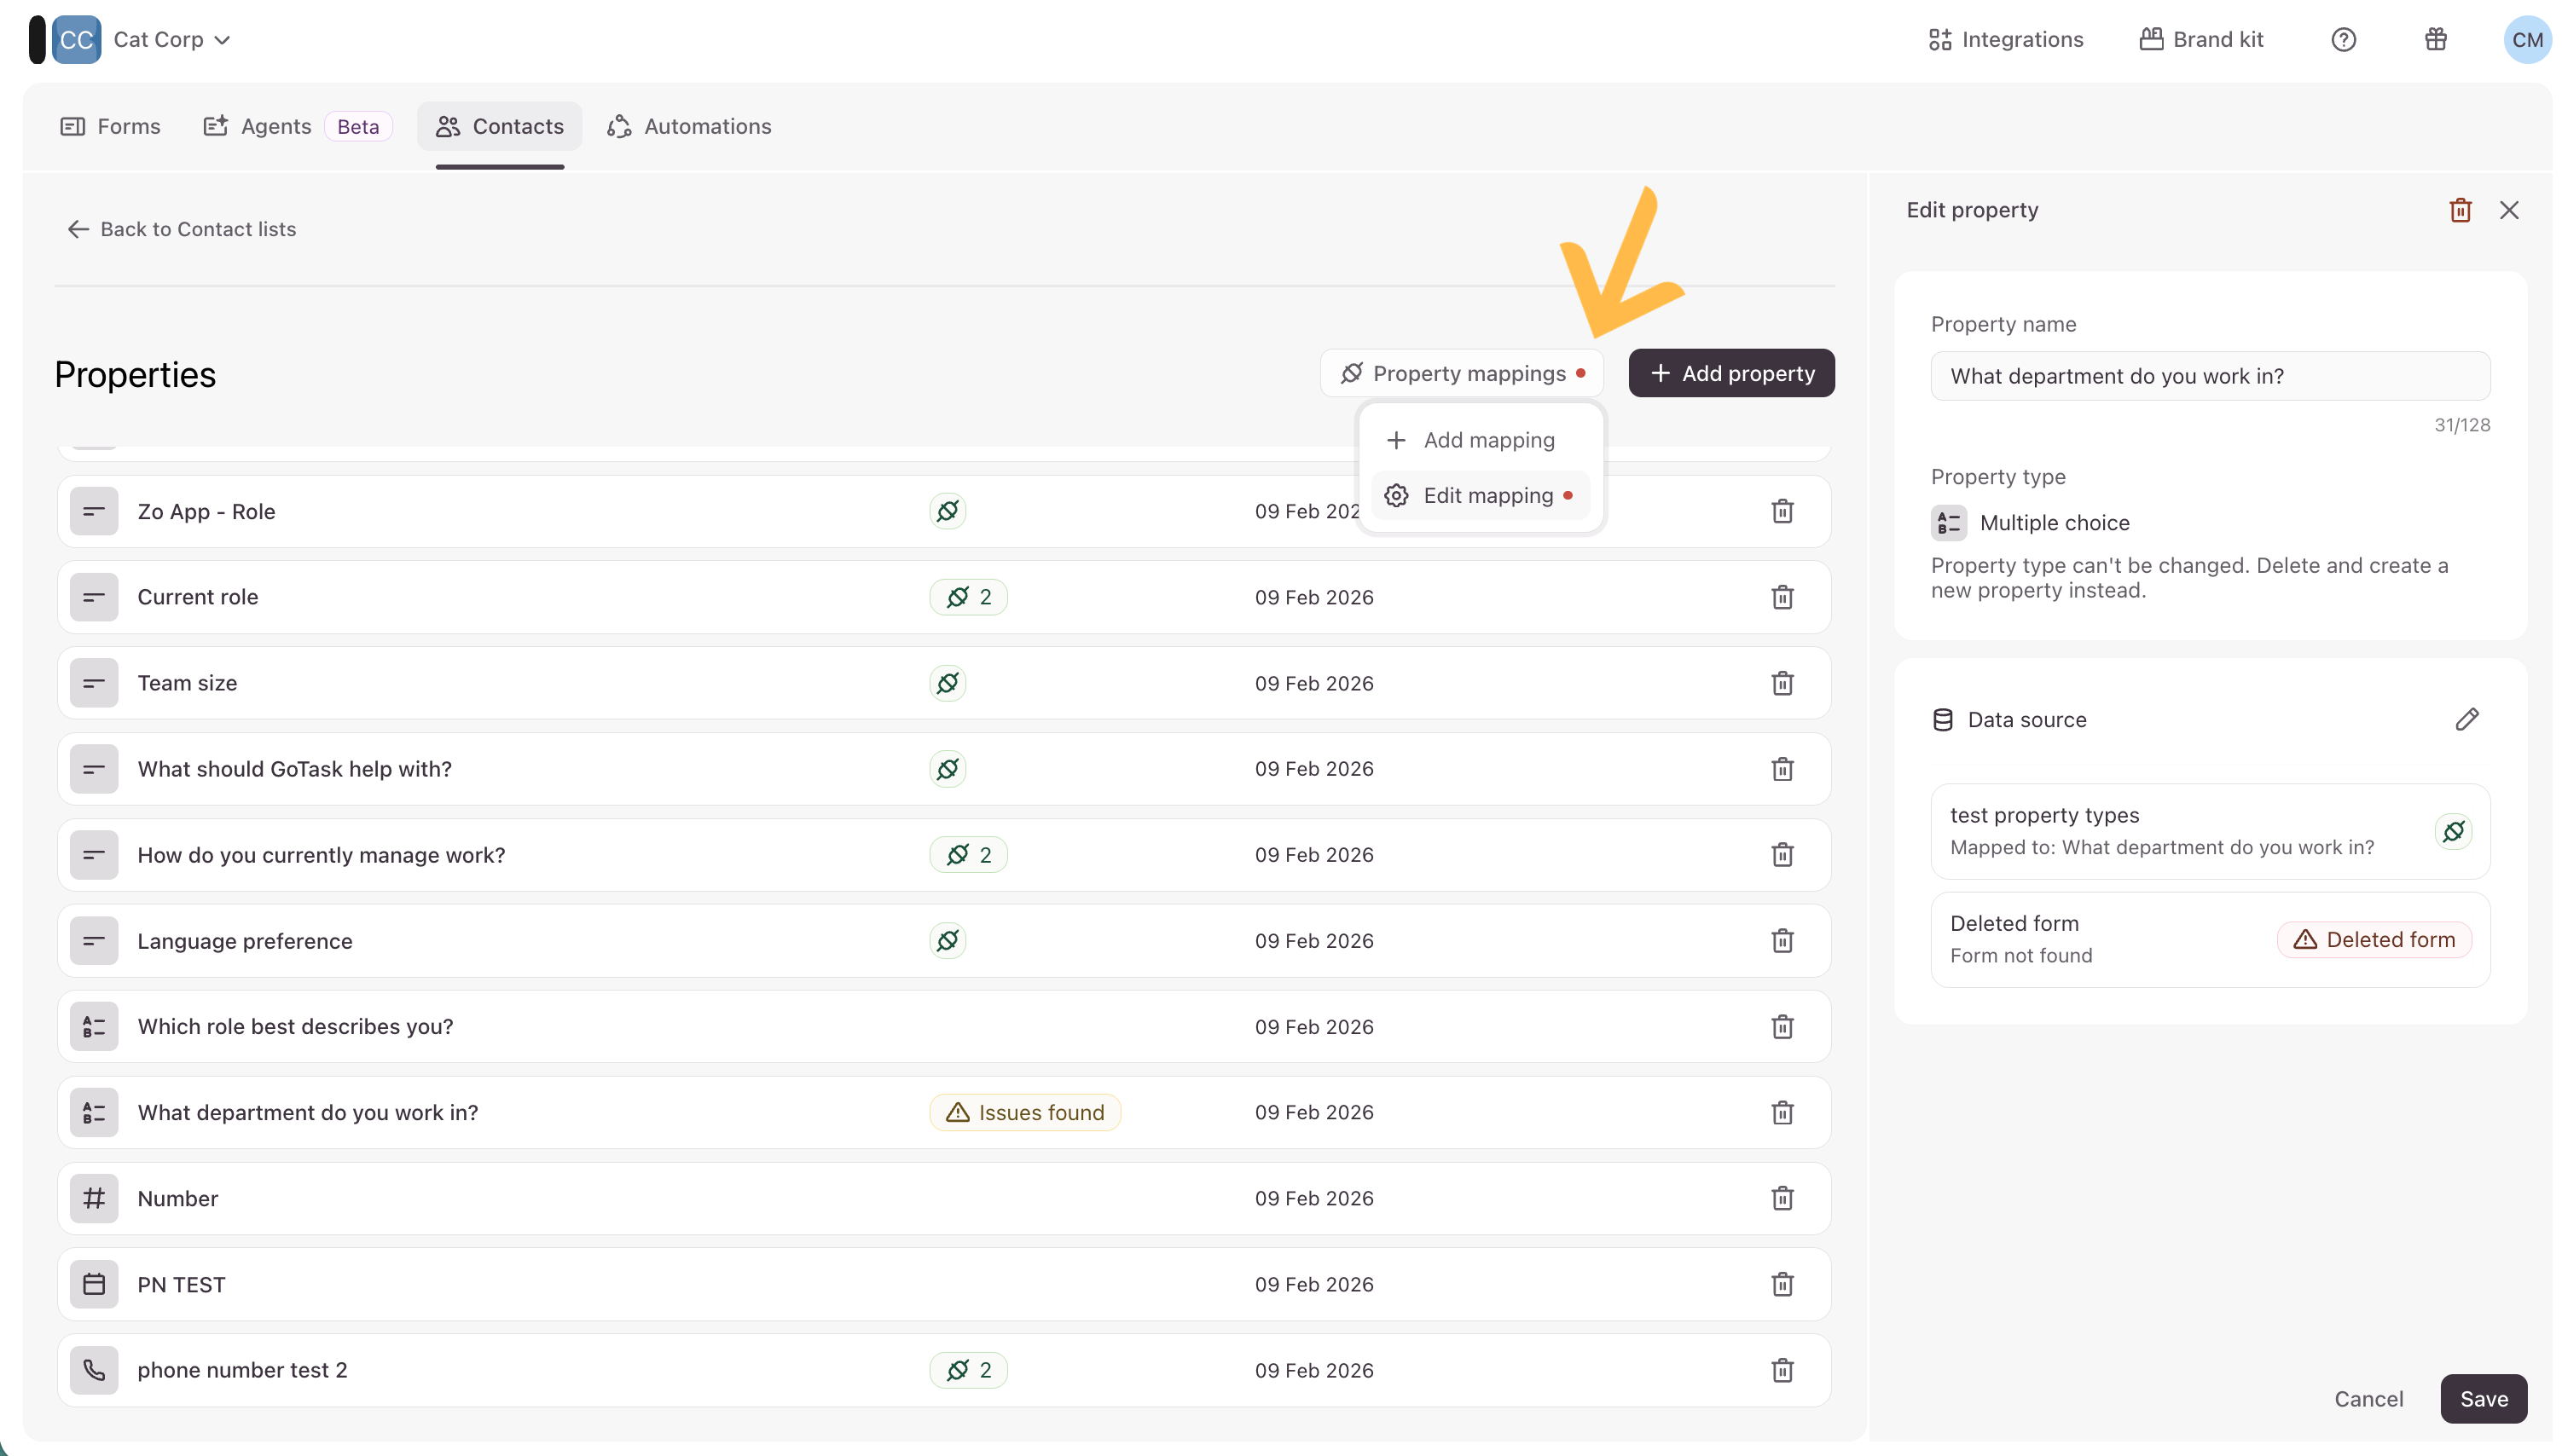This screenshot has width=2562, height=1456.
Task: Focus the Property name input field
Action: point(2209,376)
